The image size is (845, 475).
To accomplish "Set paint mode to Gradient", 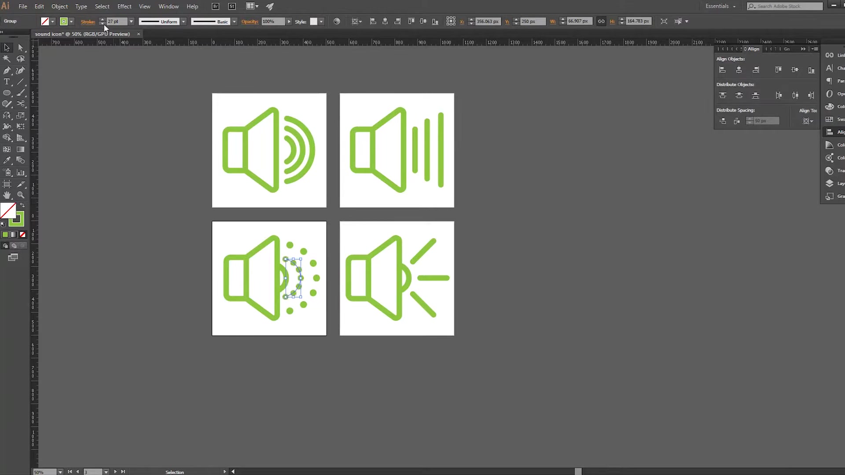I will tap(14, 234).
